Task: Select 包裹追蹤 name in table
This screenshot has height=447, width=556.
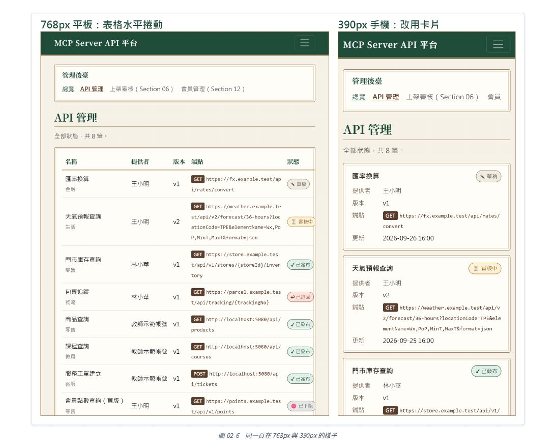Action: click(x=77, y=292)
